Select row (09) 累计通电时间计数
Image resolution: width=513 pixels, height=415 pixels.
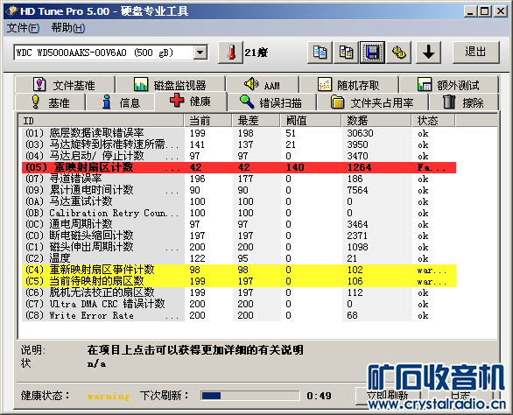pos(239,190)
